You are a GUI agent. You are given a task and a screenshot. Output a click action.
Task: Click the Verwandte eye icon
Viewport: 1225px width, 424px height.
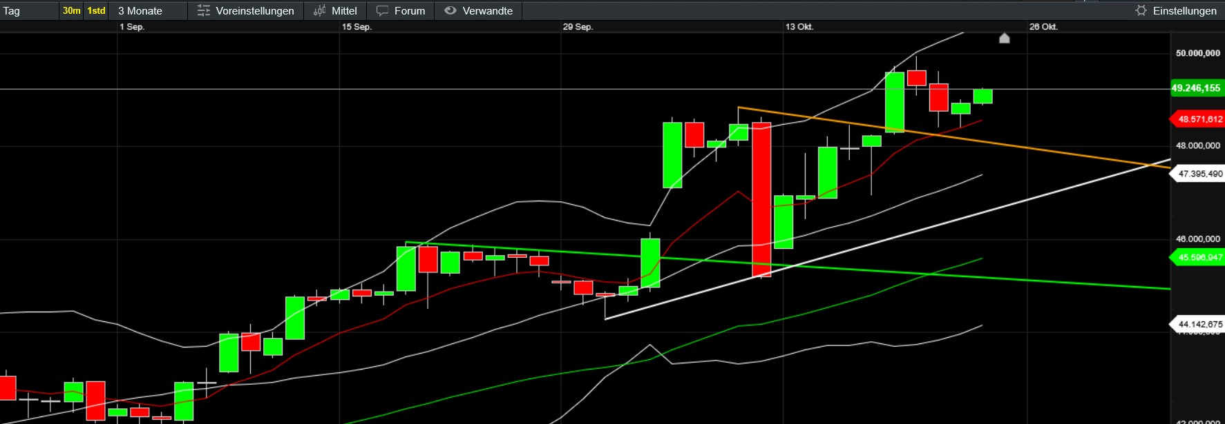pos(450,10)
